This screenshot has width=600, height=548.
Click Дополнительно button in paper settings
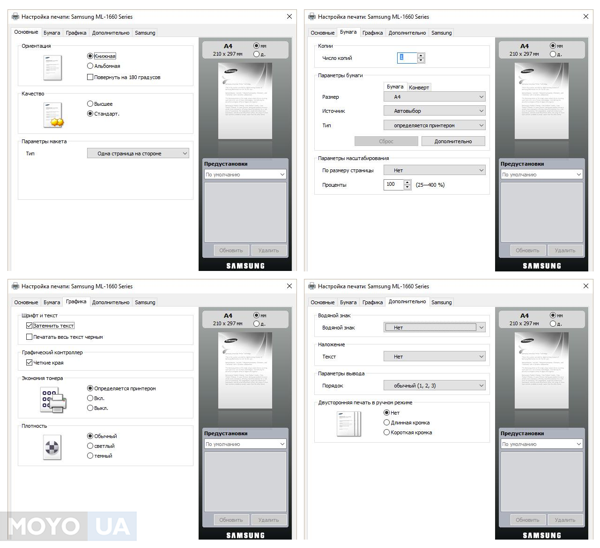pos(453,141)
